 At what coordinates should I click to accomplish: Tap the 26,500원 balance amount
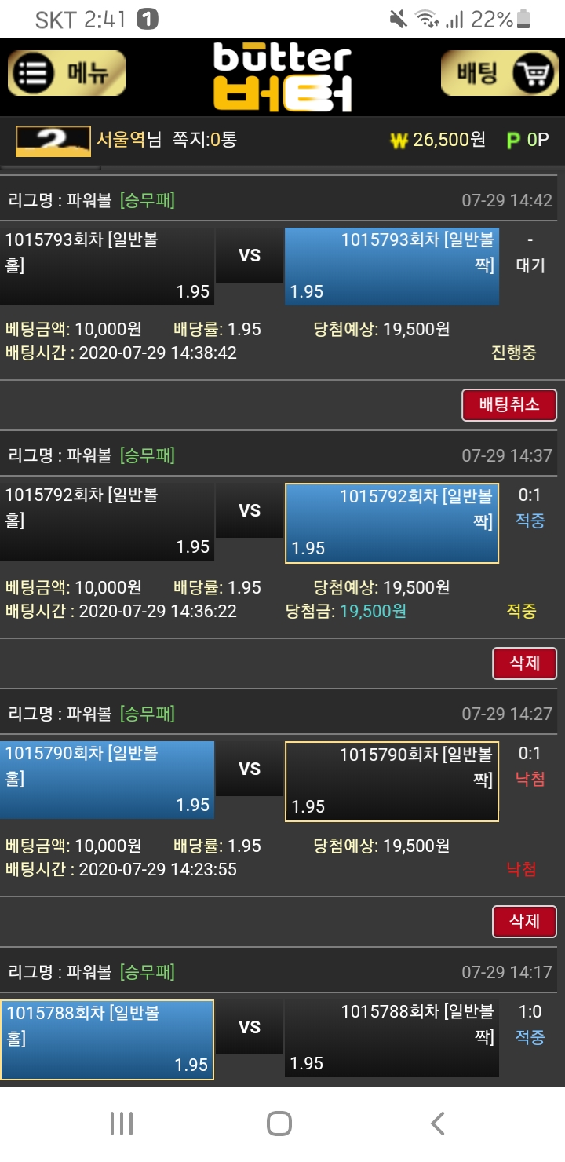tap(449, 140)
